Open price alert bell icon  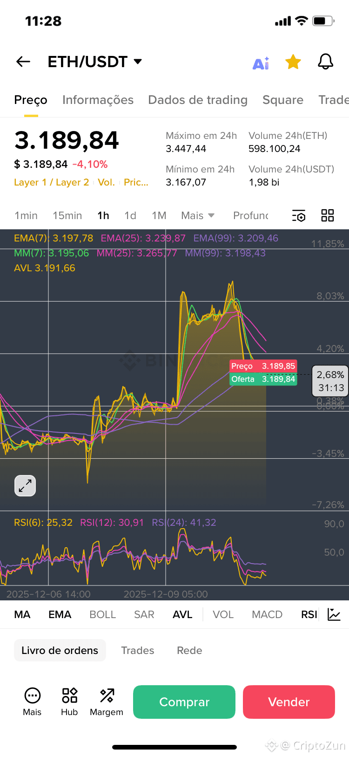[326, 62]
